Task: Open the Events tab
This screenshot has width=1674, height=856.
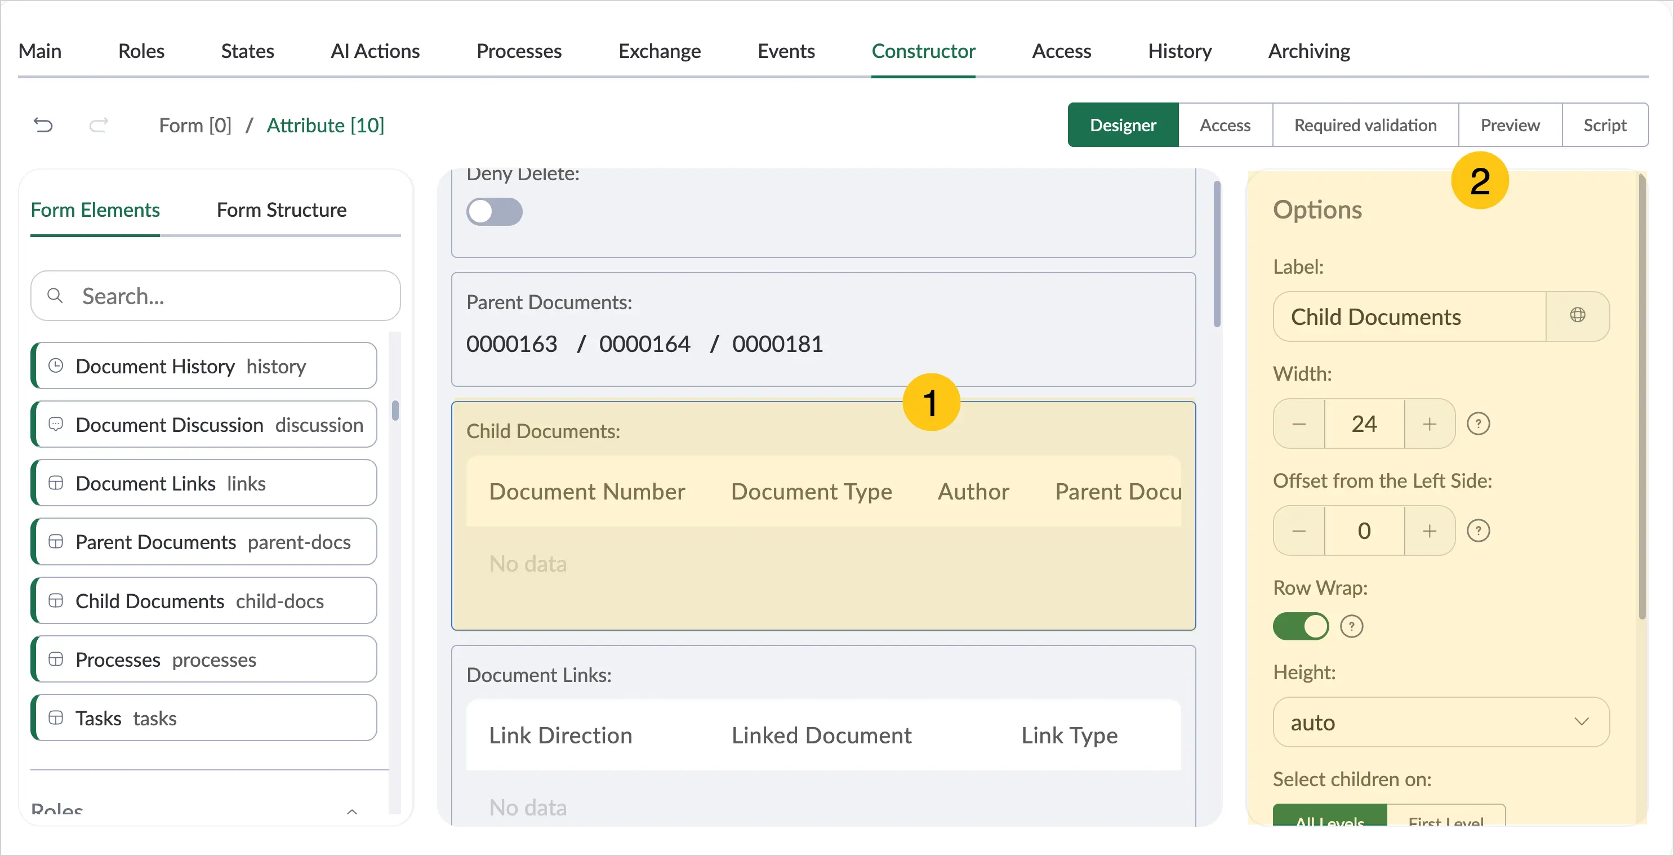Action: click(x=786, y=51)
